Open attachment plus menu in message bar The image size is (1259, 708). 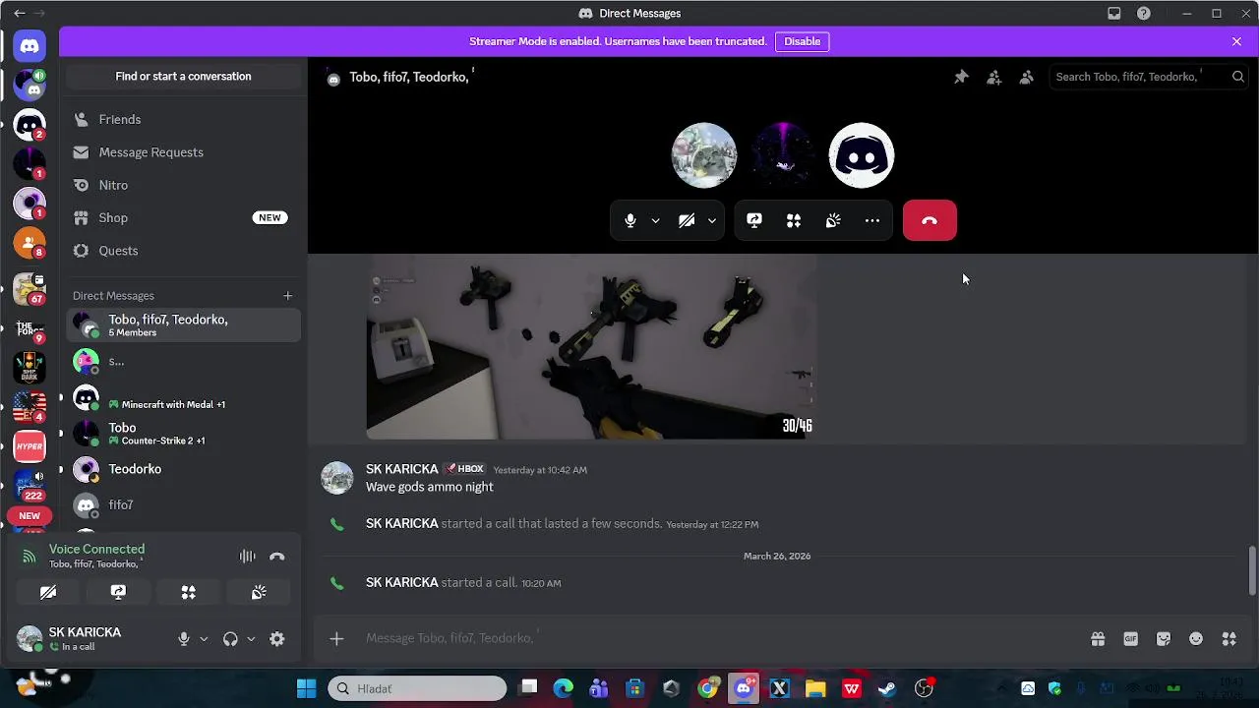click(336, 639)
